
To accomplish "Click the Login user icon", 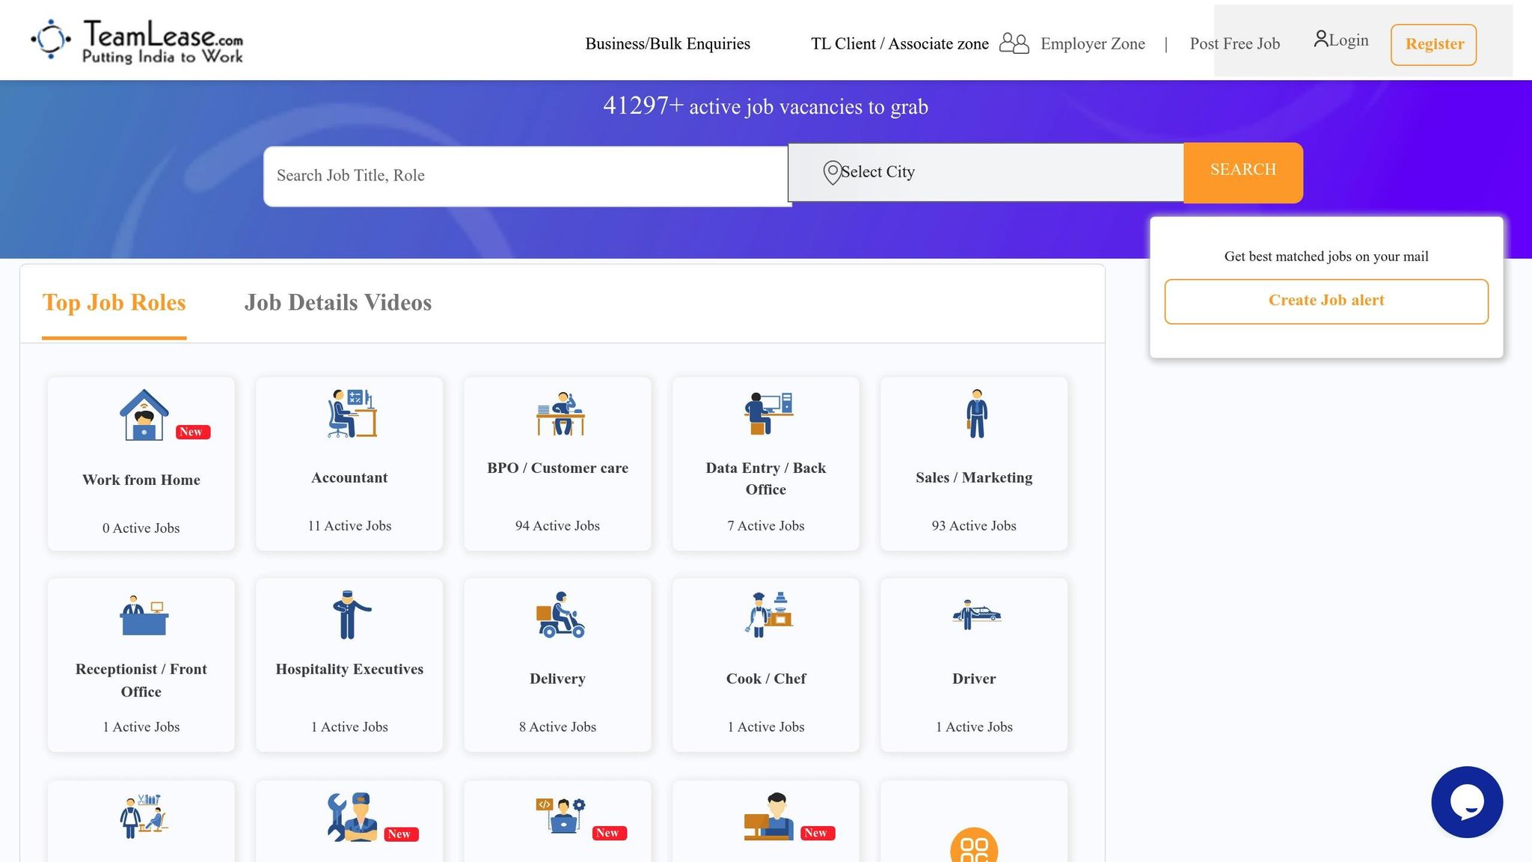I will click(x=1321, y=39).
